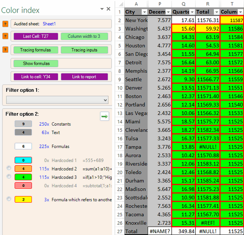Select the yellow cell showing 59.92
This screenshot has height=235, width=244.
click(208, 29)
